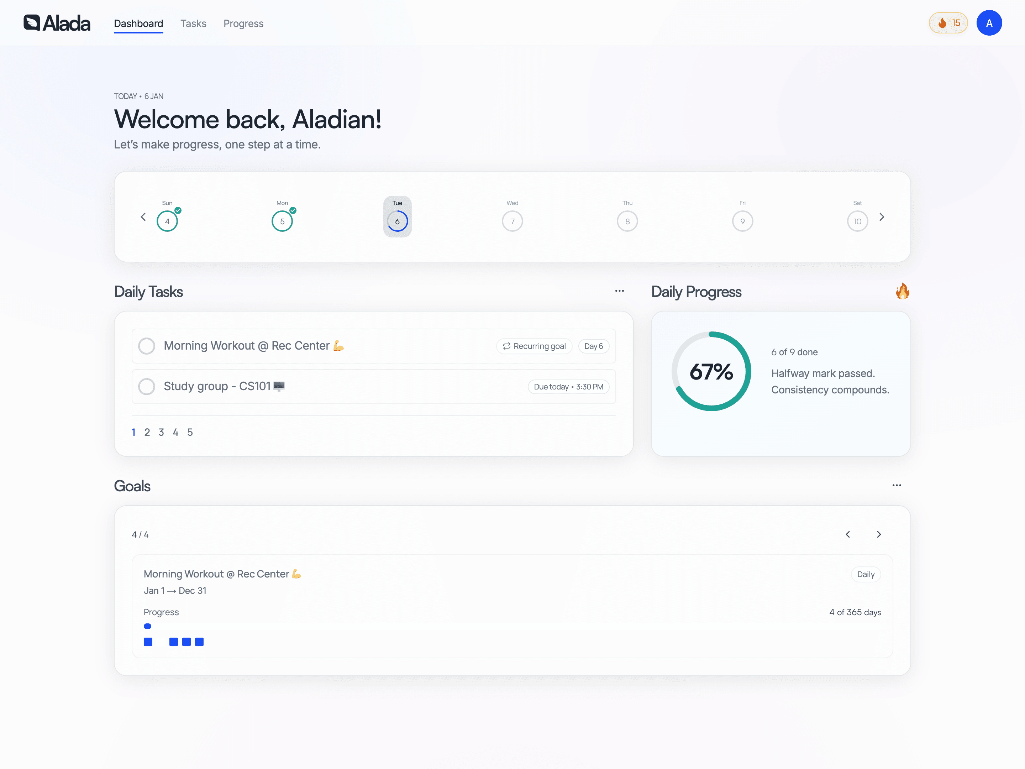The width and height of the screenshot is (1025, 769).
Task: Open the flame streak counter showing 15
Action: [948, 23]
